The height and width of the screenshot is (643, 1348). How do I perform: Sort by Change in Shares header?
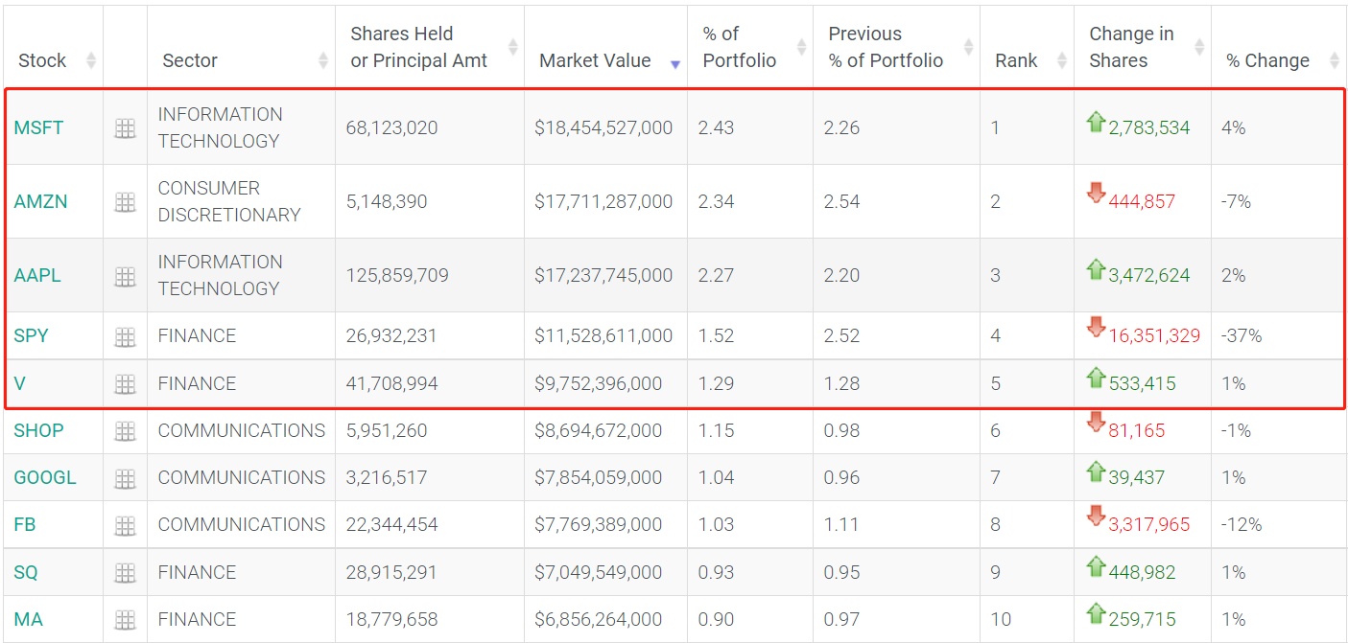coord(1131,48)
